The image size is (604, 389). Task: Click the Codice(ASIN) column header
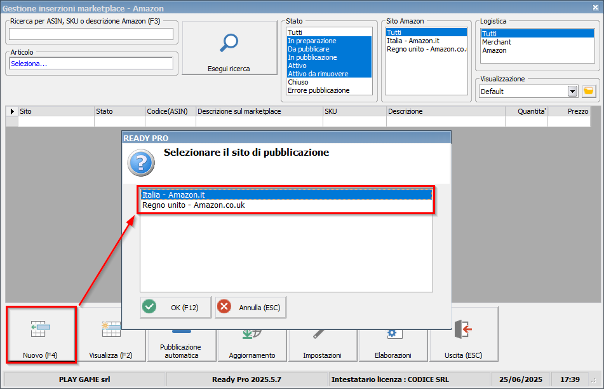(171, 111)
